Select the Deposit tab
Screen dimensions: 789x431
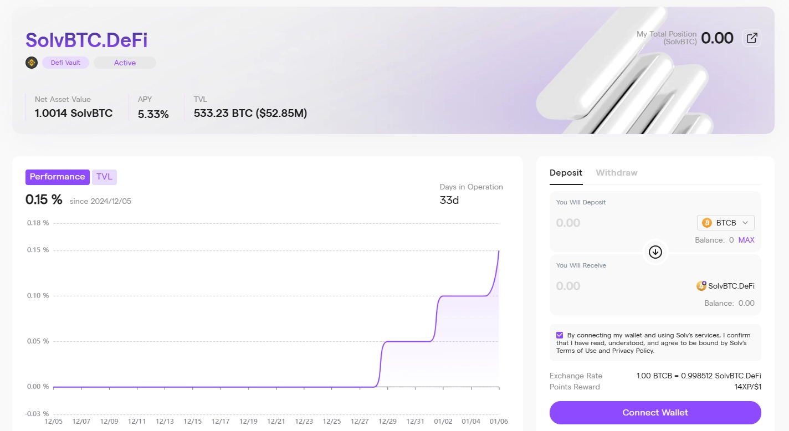point(566,173)
